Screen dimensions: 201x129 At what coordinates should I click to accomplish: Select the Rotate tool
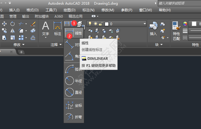(12, 24)
